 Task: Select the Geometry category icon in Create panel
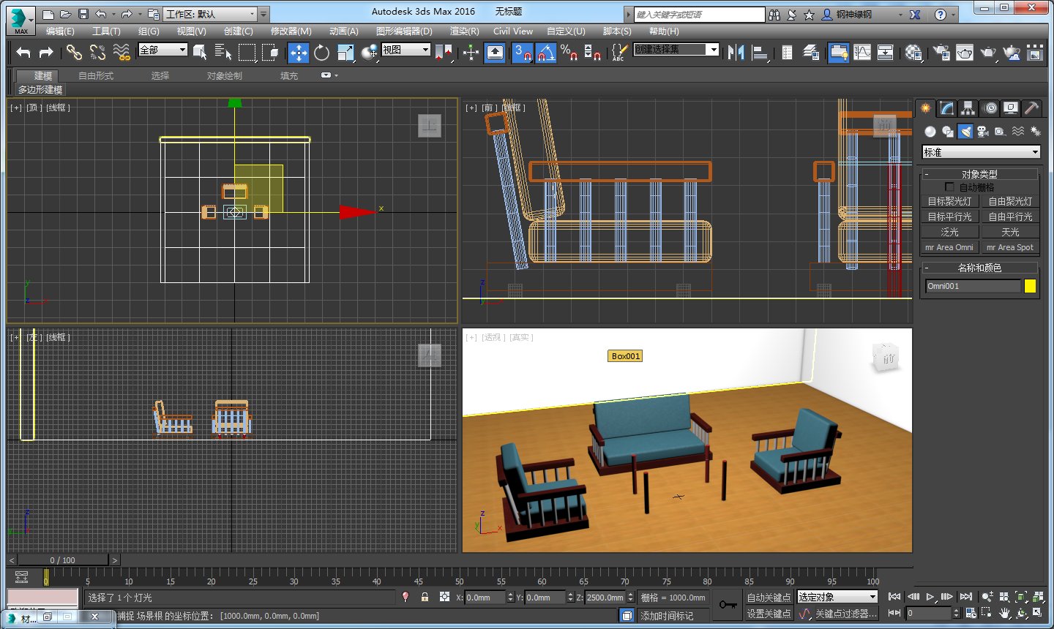coord(930,132)
